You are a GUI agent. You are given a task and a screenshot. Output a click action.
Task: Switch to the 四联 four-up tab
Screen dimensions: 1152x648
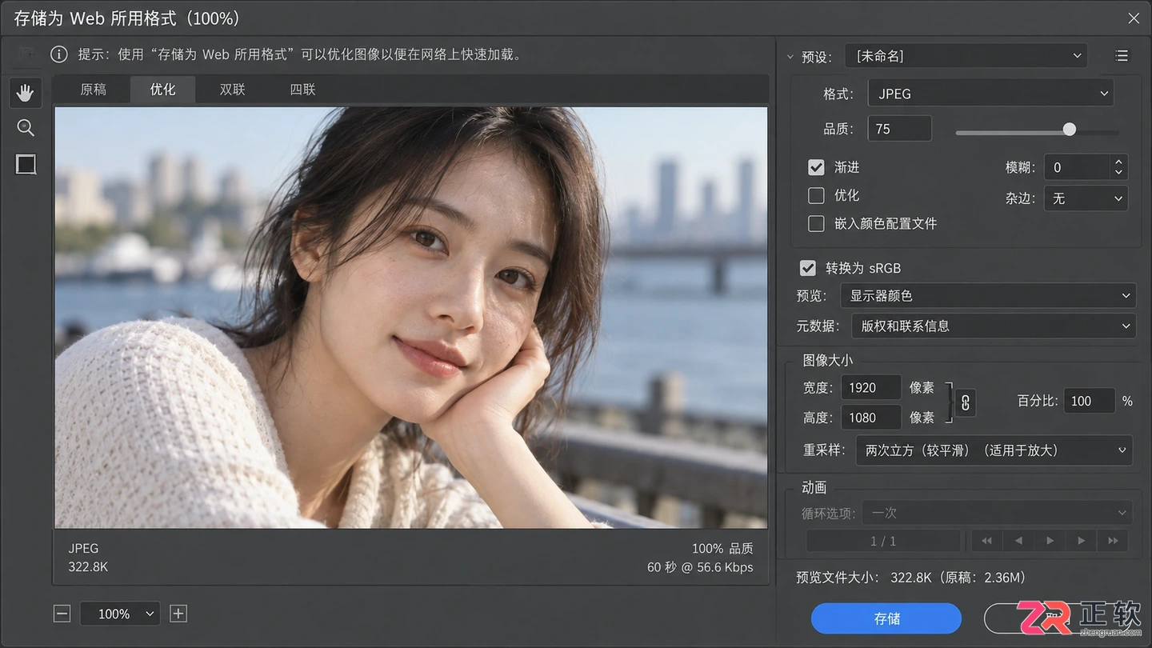point(302,90)
